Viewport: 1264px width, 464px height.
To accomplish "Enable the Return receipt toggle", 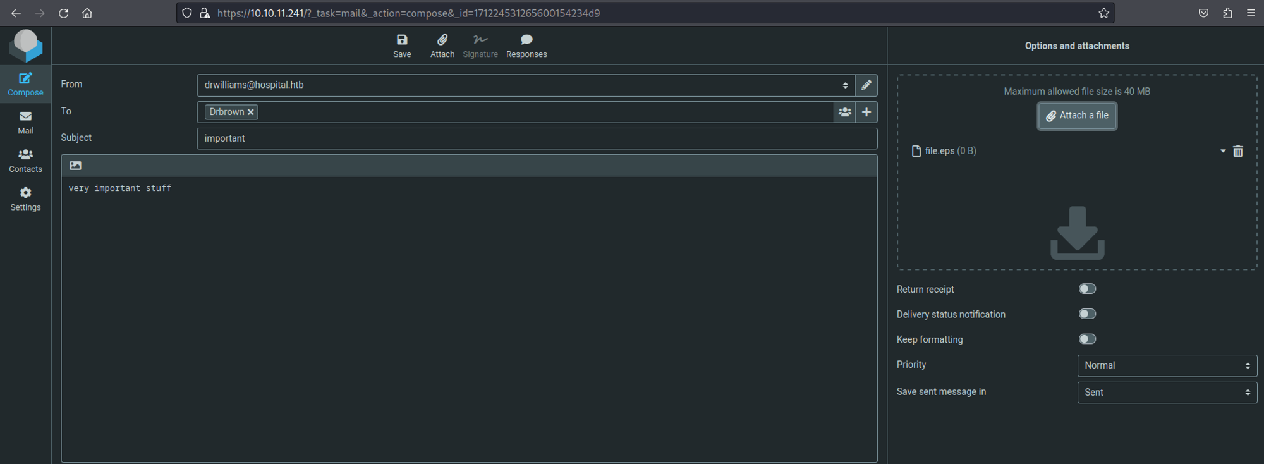I will point(1087,289).
